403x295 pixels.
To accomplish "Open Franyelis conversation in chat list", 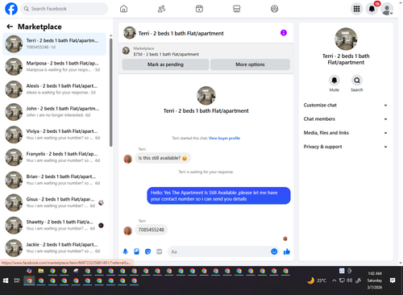I will [55, 157].
